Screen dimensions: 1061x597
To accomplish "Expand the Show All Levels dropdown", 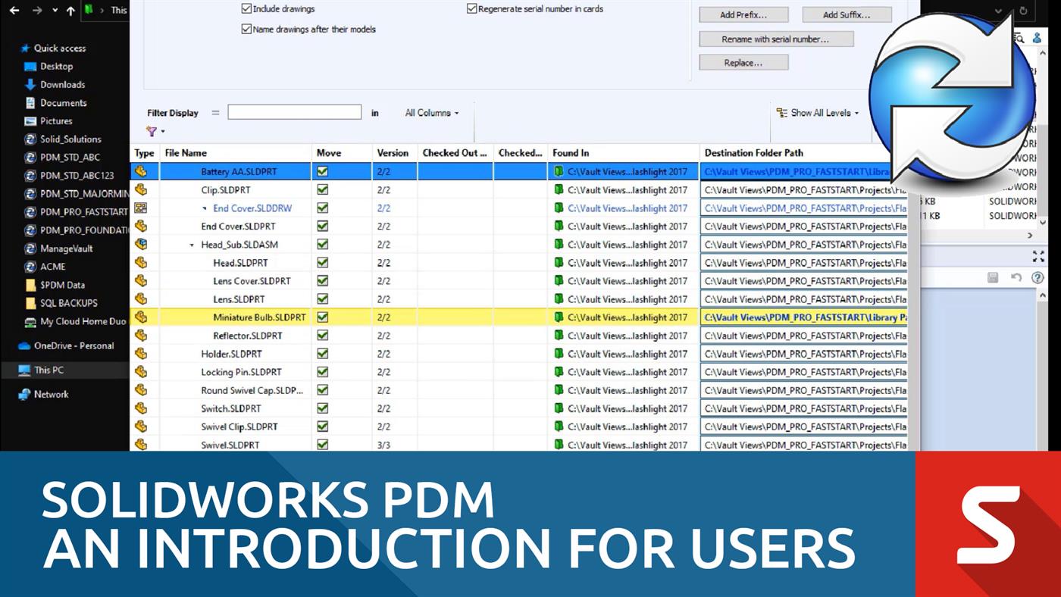I will tap(856, 113).
